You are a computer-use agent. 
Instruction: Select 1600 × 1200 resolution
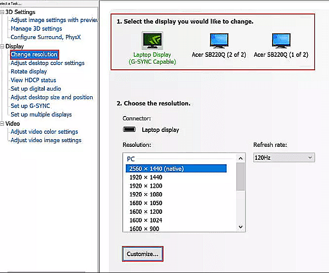(146, 212)
